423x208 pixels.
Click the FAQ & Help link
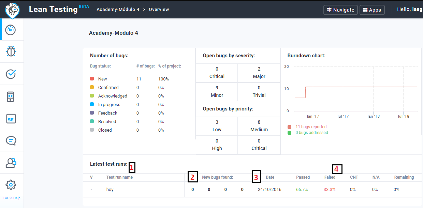(x=12, y=198)
